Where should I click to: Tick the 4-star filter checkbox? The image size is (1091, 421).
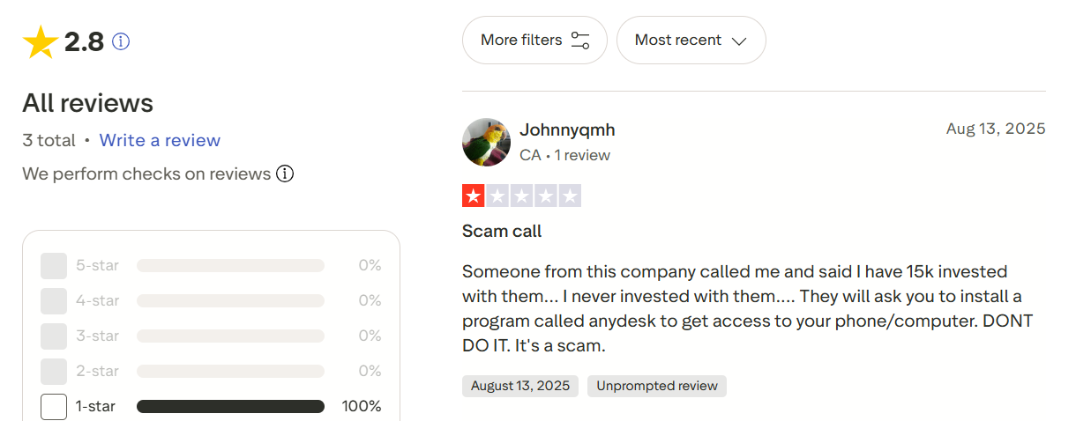pos(54,301)
